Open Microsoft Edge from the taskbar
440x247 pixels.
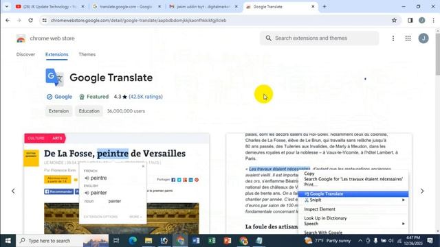(x=133, y=241)
